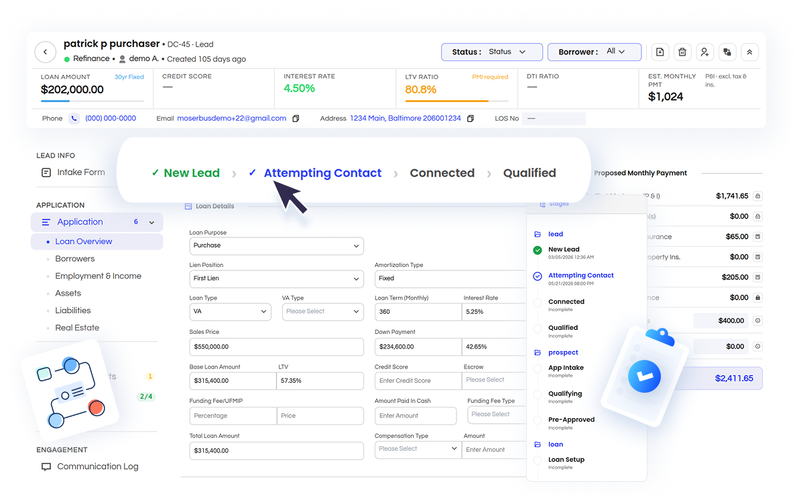
Task: Open Assets in sidebar
Action: pyautogui.click(x=68, y=294)
